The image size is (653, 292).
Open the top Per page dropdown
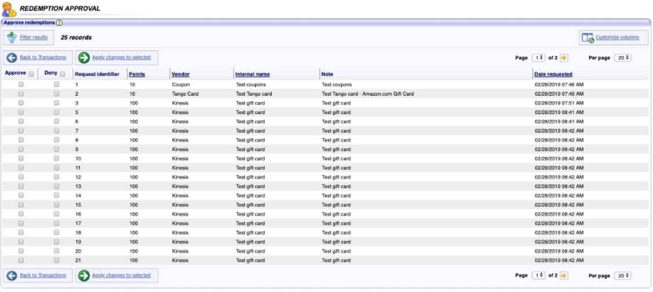pyautogui.click(x=623, y=58)
